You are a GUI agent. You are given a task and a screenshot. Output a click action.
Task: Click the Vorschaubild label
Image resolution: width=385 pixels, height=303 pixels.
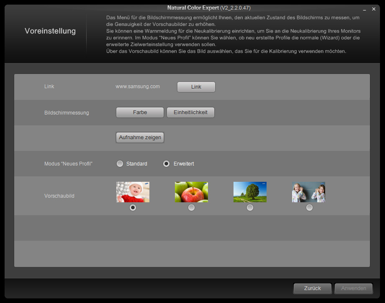click(x=59, y=196)
